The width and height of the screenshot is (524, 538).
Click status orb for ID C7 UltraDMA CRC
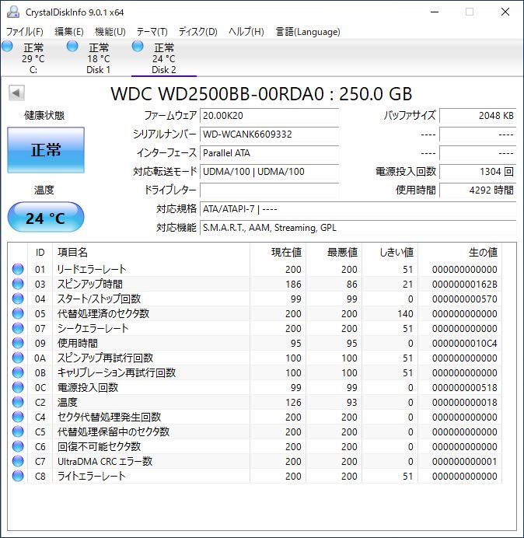click(x=18, y=461)
